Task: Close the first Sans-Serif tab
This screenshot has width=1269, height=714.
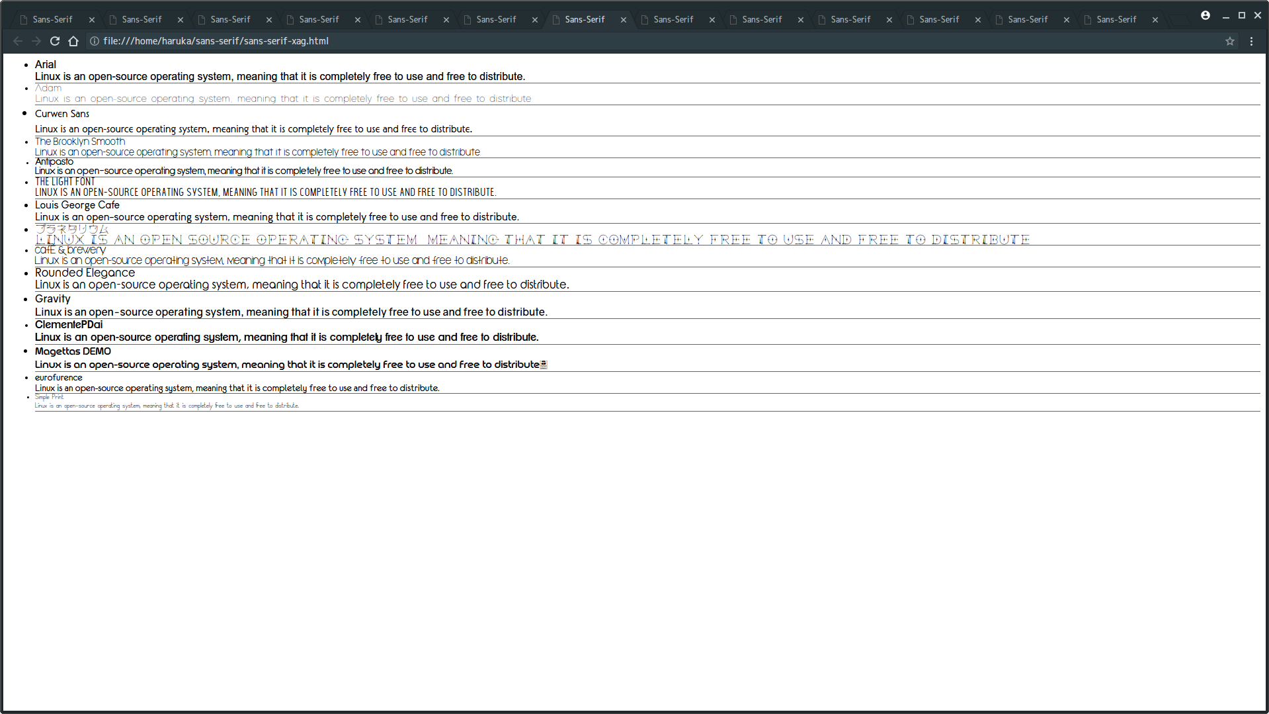Action: tap(92, 20)
